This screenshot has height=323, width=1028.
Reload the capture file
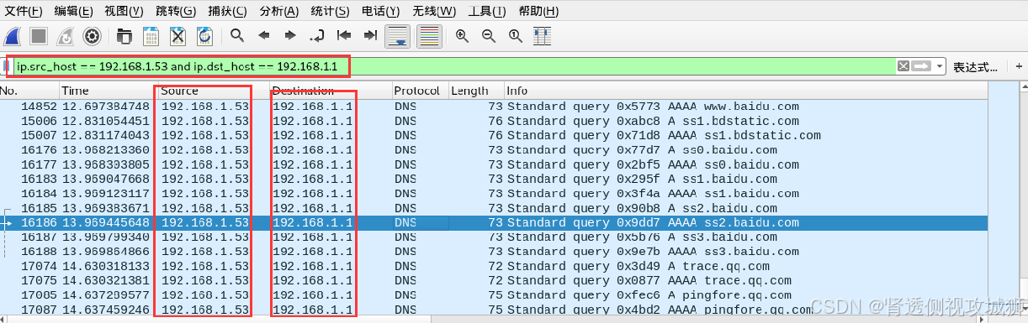point(204,35)
